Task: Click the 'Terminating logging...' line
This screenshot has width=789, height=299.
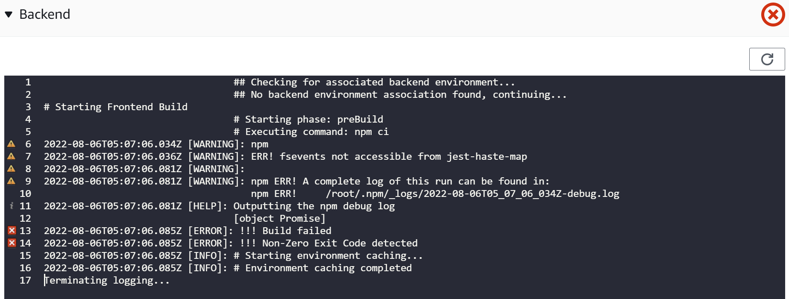Action: click(x=107, y=280)
